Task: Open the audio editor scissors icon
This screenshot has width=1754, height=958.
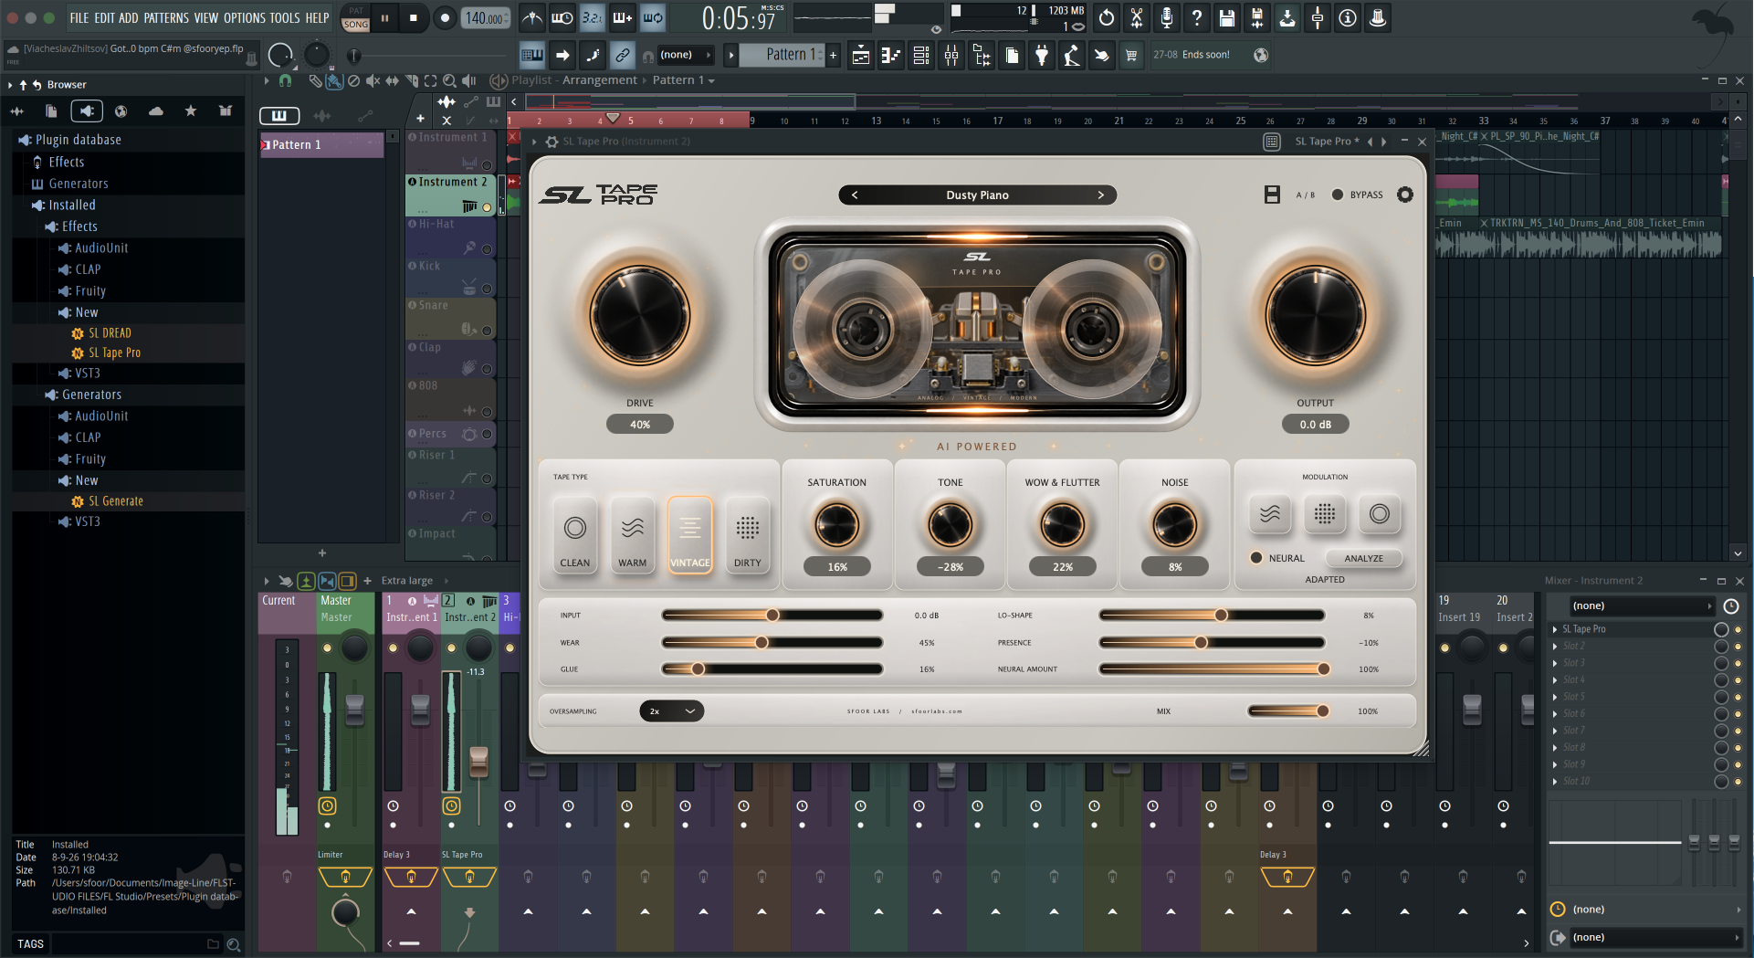Action: 1137,17
